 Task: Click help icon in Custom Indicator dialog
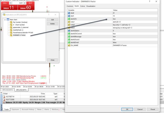(150, 2)
